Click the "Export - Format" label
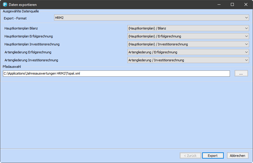This screenshot has height=163, width=253. click(x=15, y=18)
